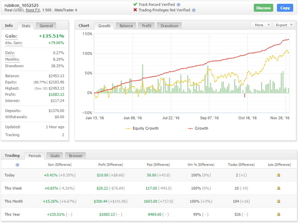The height and width of the screenshot is (223, 298).
Task: Click the +135.51% gain value
Action: coord(52,36)
